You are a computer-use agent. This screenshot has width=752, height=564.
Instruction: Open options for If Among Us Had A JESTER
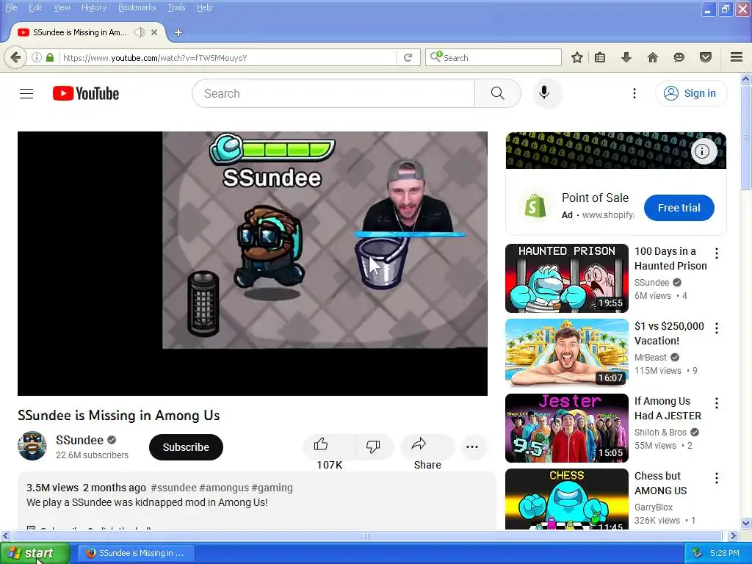coord(717,403)
